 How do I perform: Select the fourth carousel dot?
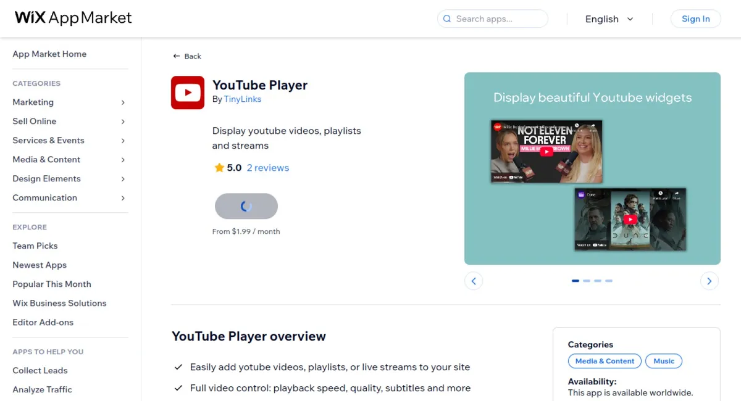coord(609,281)
